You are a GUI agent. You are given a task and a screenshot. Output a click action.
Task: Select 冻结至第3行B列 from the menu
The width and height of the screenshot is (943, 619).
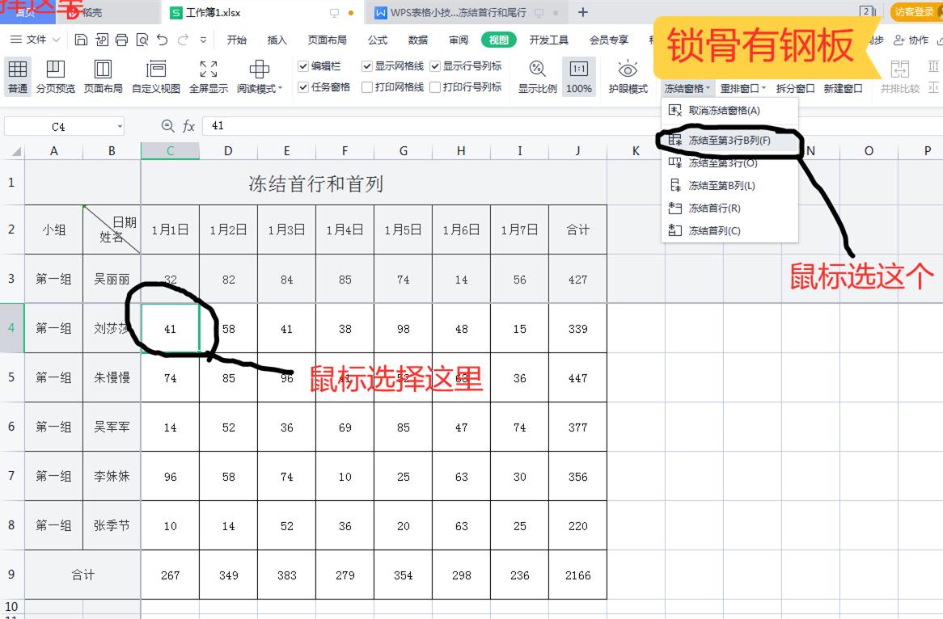[x=726, y=139]
